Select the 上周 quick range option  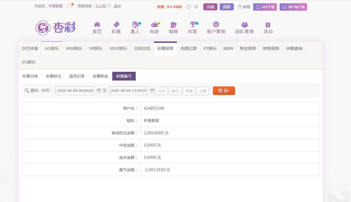tap(202, 91)
